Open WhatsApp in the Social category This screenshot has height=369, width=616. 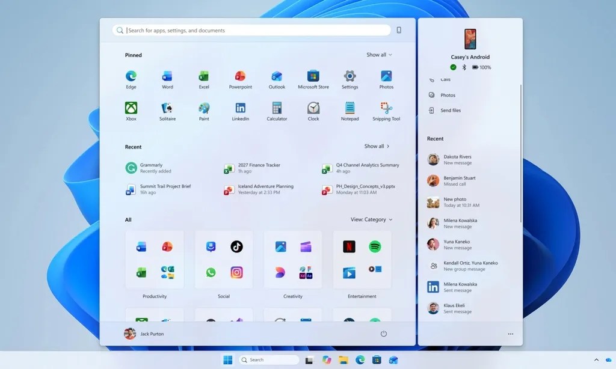pyautogui.click(x=211, y=272)
